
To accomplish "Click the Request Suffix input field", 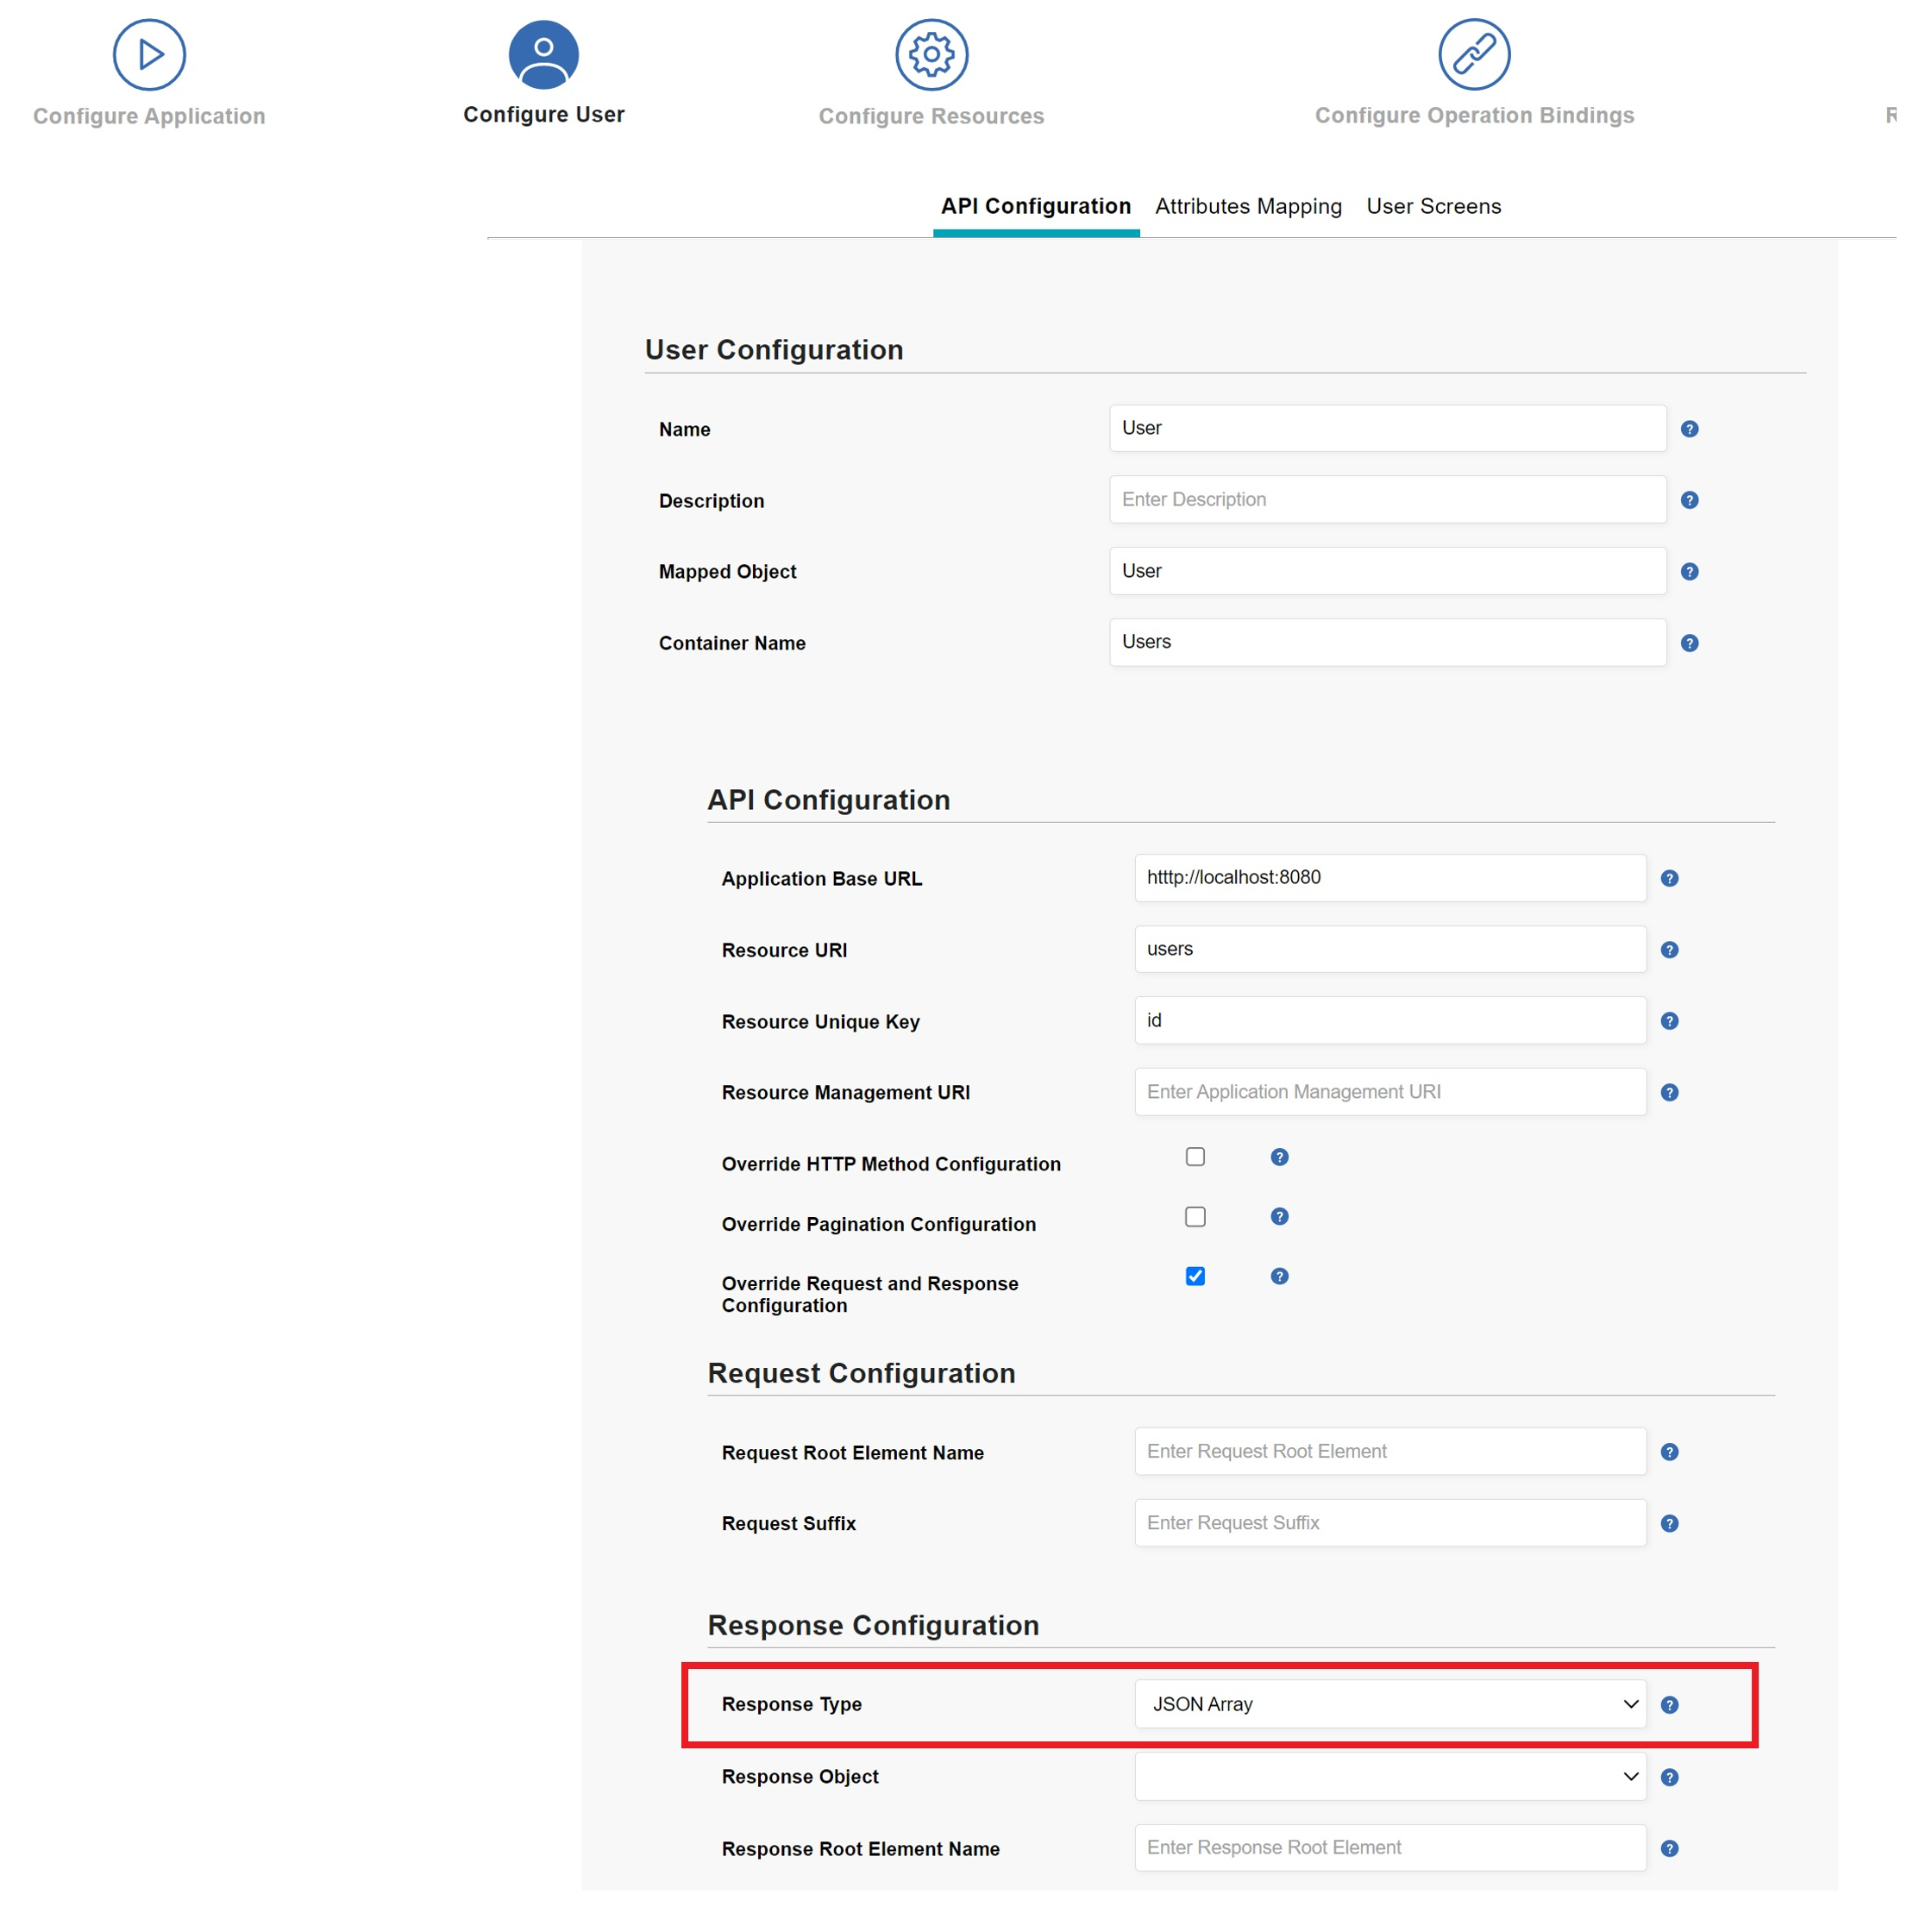I will pos(1390,1522).
